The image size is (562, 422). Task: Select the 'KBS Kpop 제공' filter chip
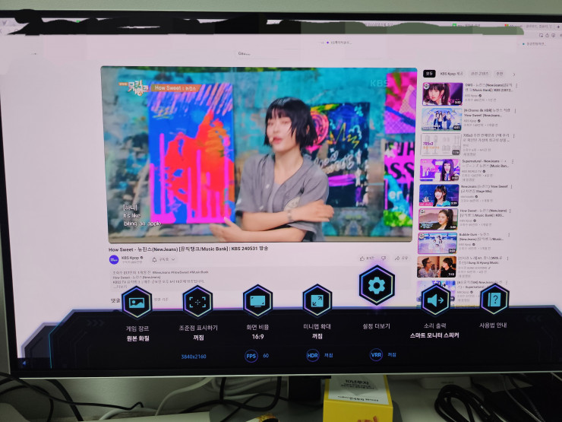click(x=451, y=74)
